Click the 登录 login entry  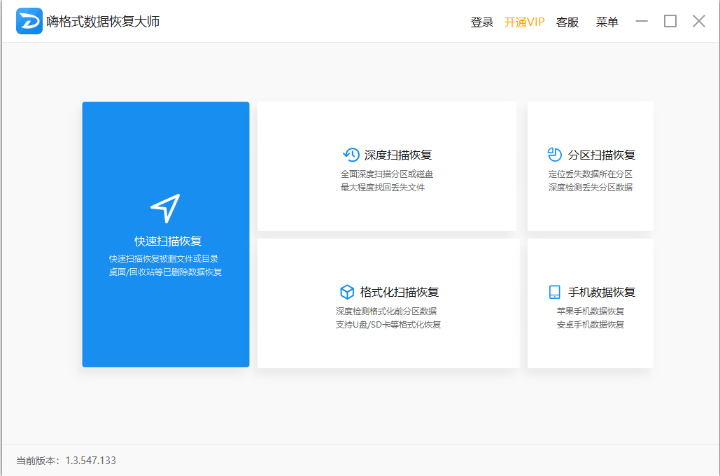point(482,22)
